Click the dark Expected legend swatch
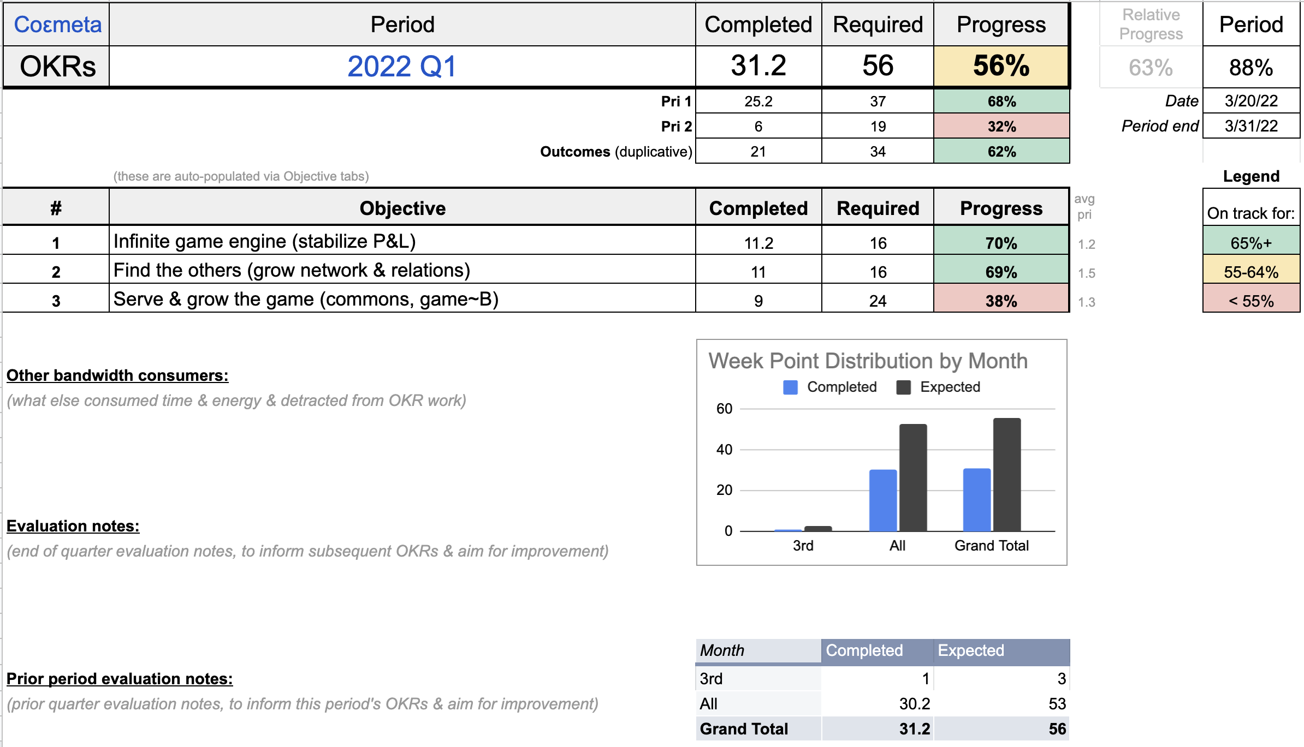The image size is (1304, 747). click(x=904, y=387)
